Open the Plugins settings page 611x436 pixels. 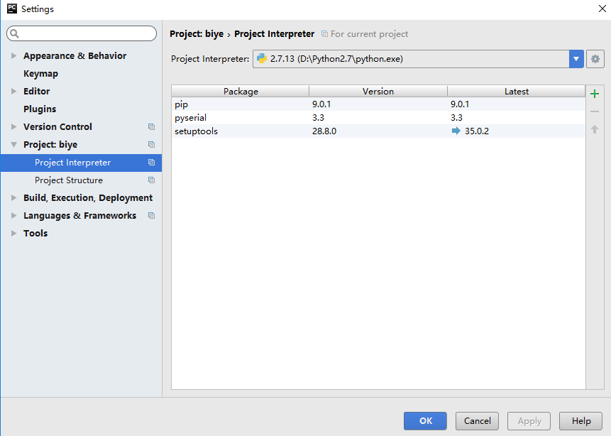pyautogui.click(x=40, y=109)
